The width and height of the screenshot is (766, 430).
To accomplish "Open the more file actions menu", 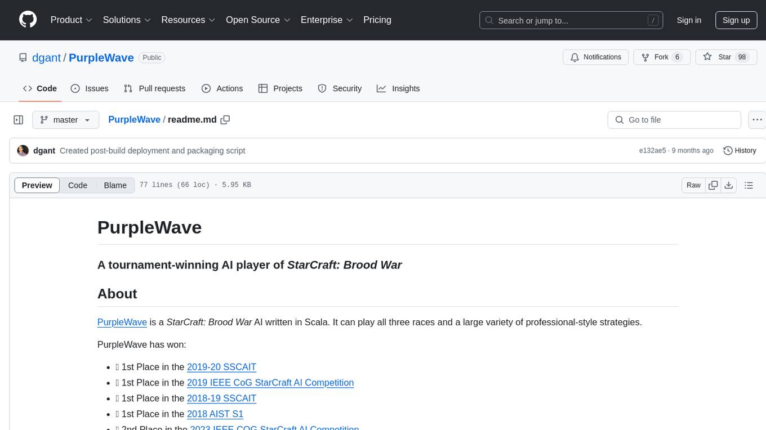I will point(758,120).
